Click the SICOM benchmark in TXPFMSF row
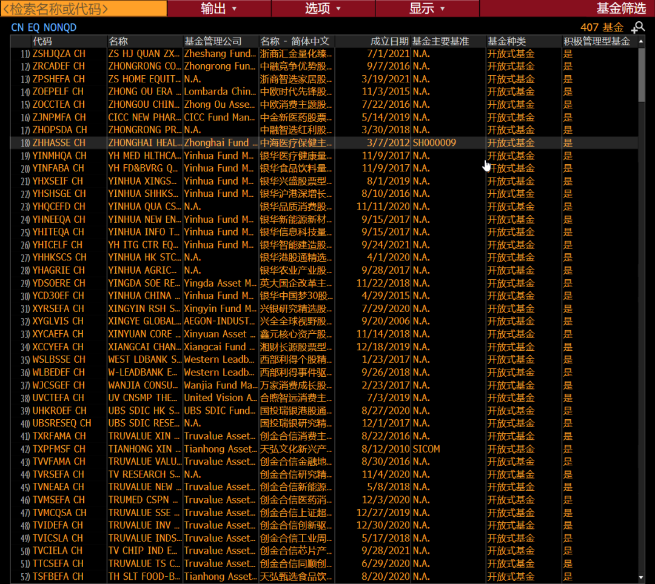This screenshot has height=584, width=655. point(426,449)
